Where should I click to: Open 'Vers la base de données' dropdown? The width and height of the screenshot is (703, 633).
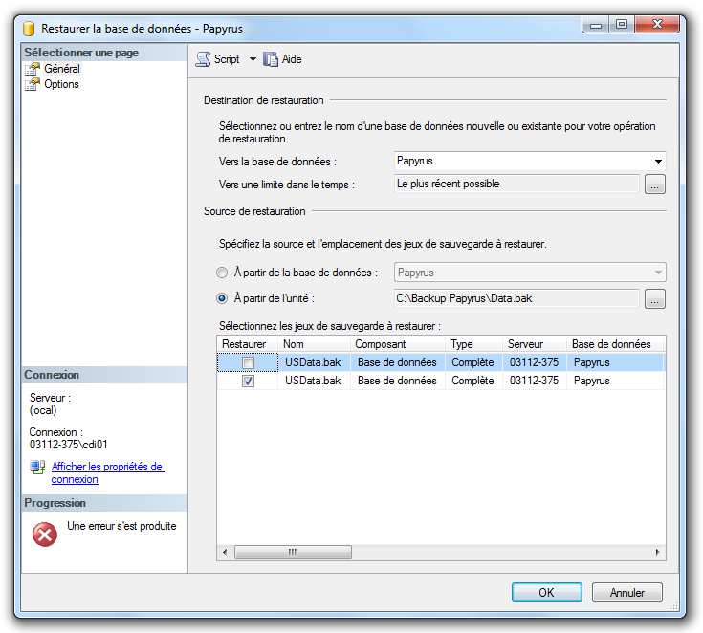pyautogui.click(x=658, y=162)
